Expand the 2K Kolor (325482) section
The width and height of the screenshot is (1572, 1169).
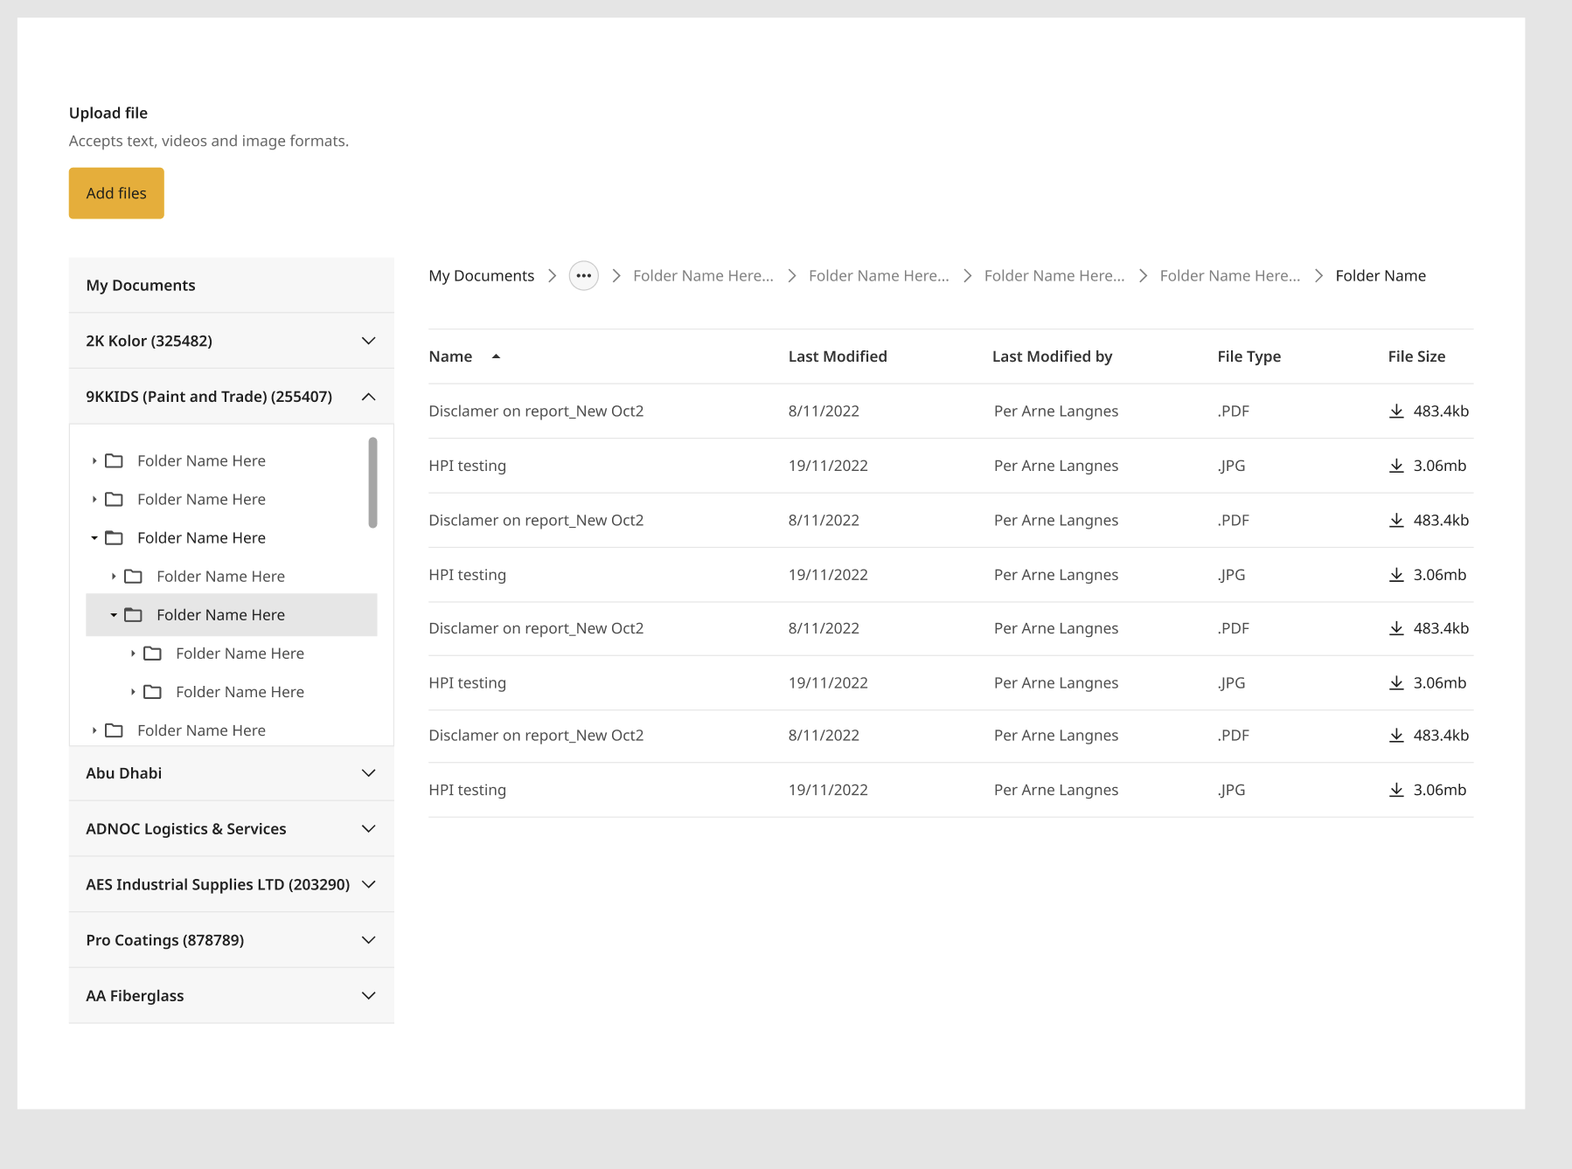pyautogui.click(x=368, y=341)
